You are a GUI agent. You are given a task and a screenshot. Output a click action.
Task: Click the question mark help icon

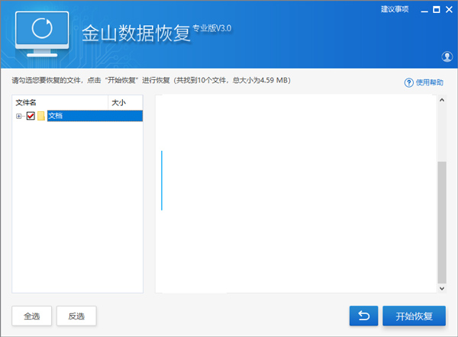[x=408, y=83]
